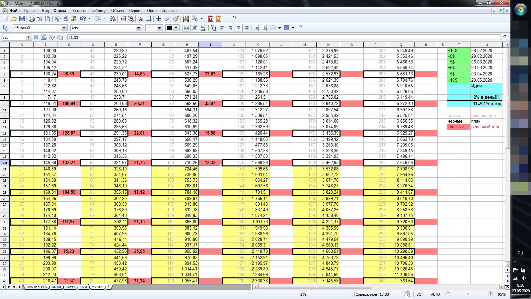The height and width of the screenshot is (299, 531).
Task: Open the Arial font name dropdown
Action: [x=139, y=28]
